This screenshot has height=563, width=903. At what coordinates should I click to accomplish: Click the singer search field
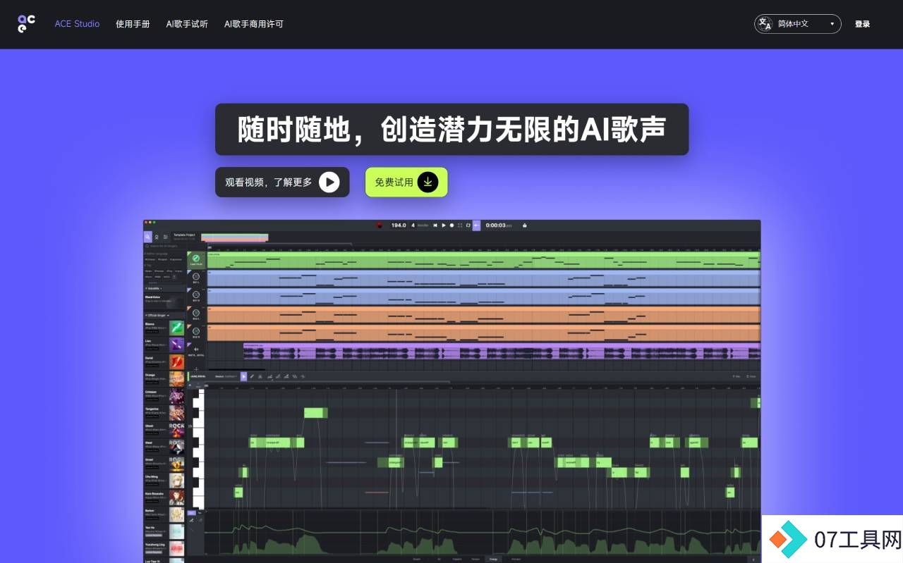pyautogui.click(x=164, y=246)
